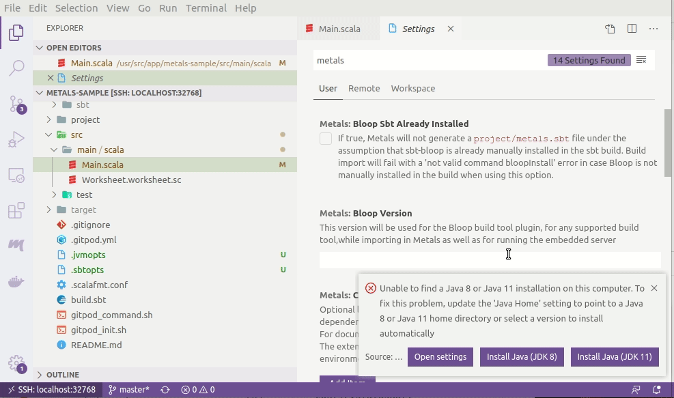Open the File menu
The width and height of the screenshot is (674, 398).
12,8
